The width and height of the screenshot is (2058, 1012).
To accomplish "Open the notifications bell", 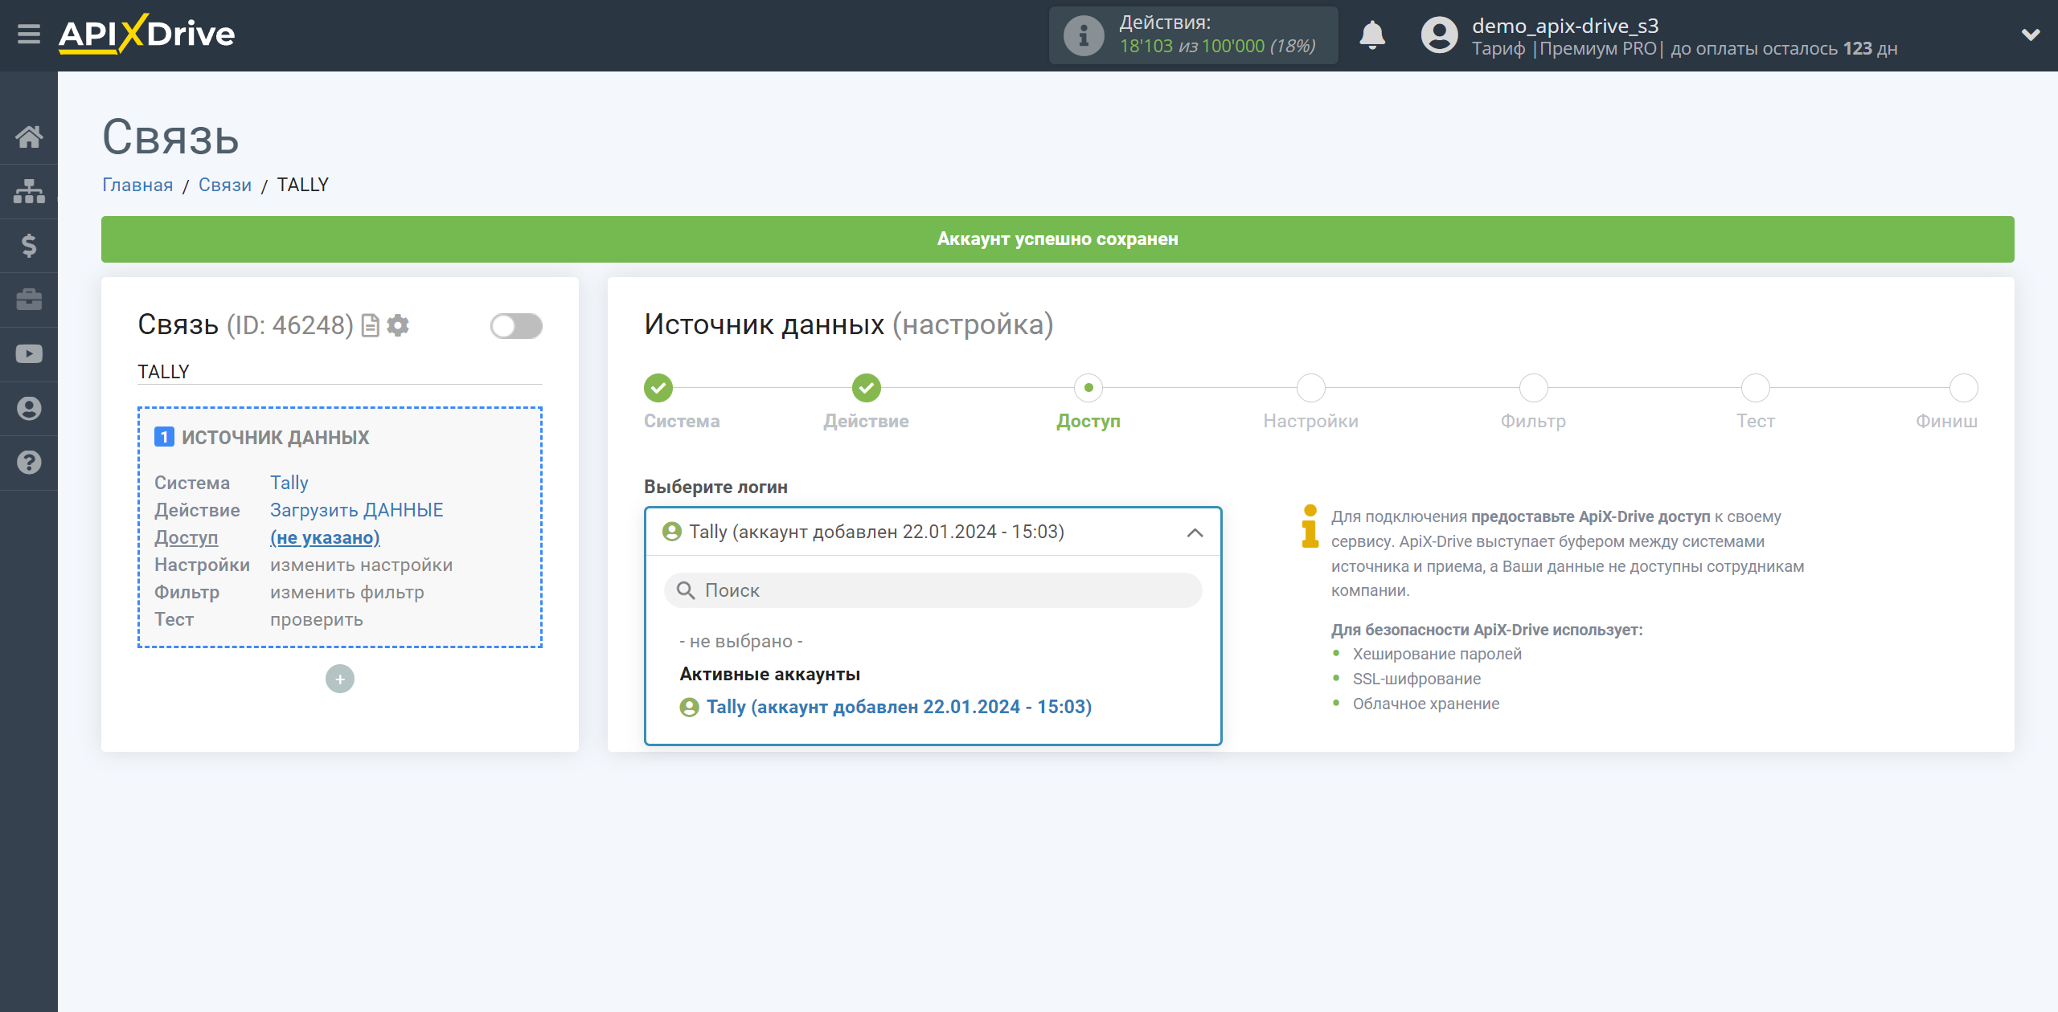I will (x=1372, y=35).
